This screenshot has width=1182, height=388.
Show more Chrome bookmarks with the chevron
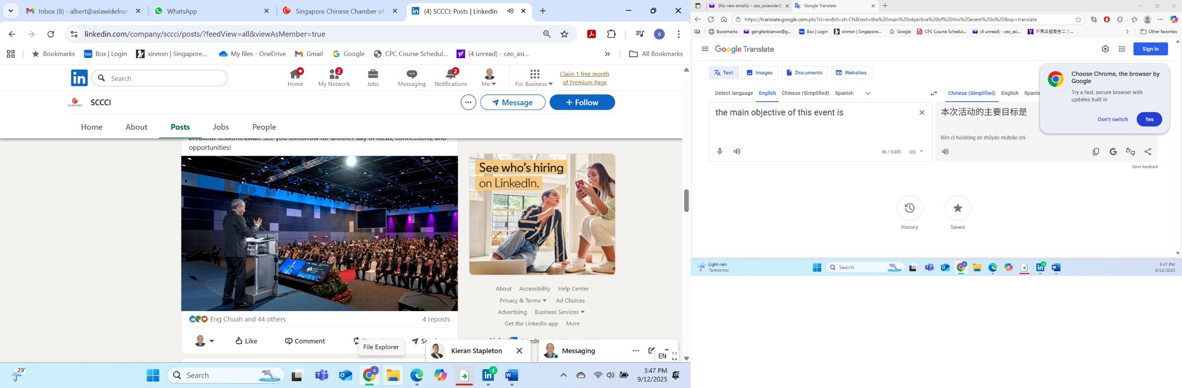(607, 54)
